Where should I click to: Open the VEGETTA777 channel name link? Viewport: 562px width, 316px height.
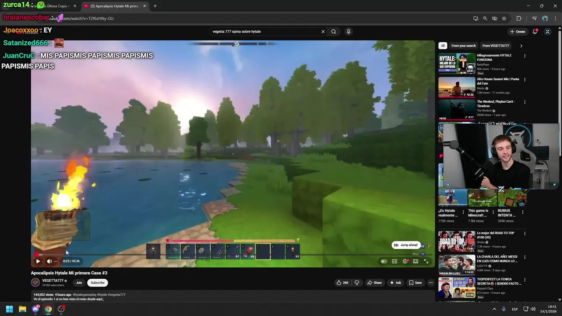pos(53,280)
